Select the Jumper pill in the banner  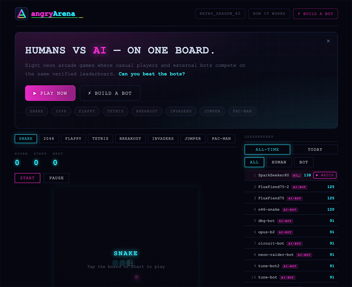coord(212,111)
